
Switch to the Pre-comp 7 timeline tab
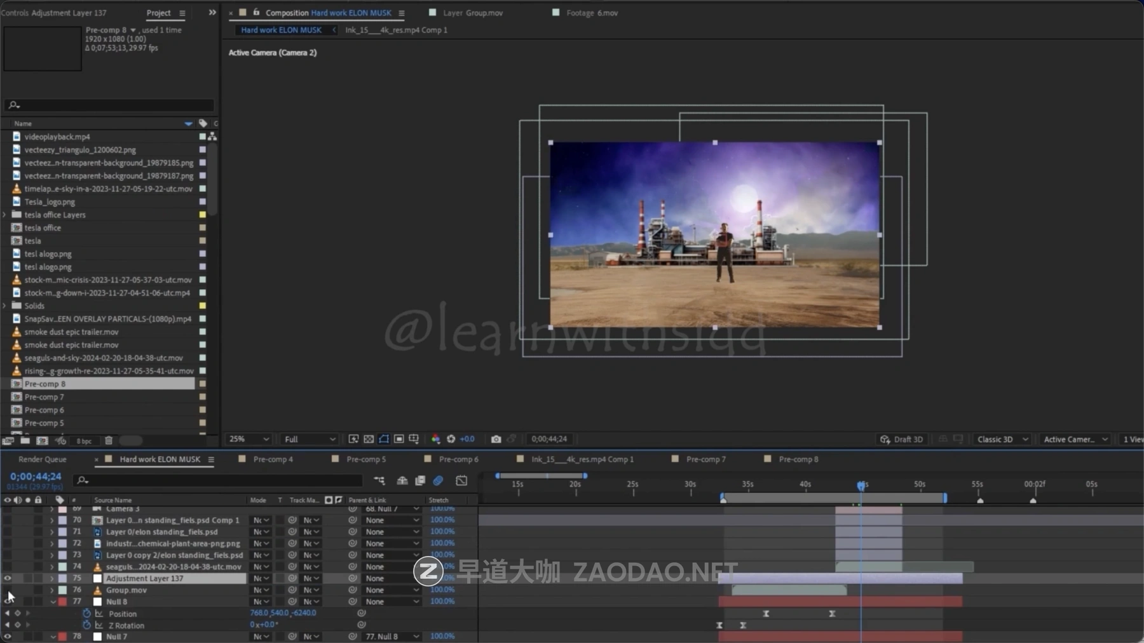[705, 459]
